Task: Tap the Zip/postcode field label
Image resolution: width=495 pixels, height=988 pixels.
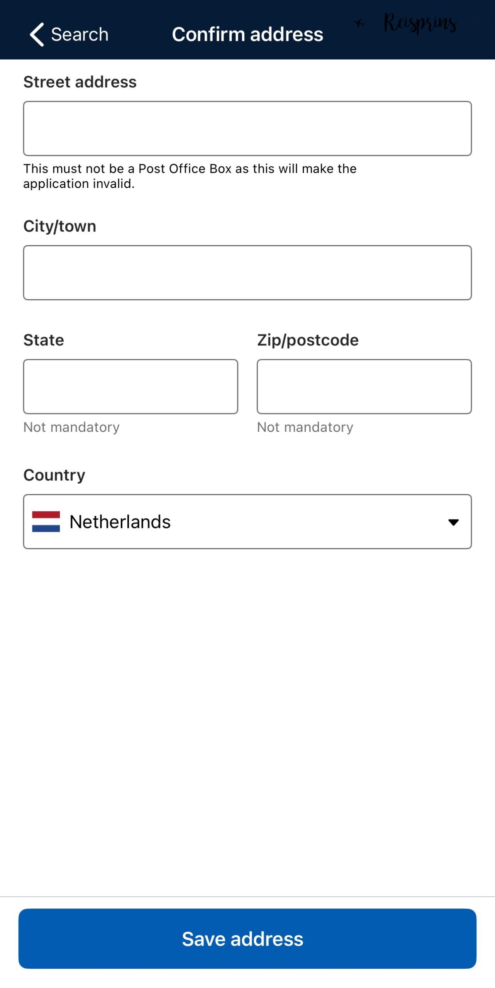Action: tap(308, 340)
